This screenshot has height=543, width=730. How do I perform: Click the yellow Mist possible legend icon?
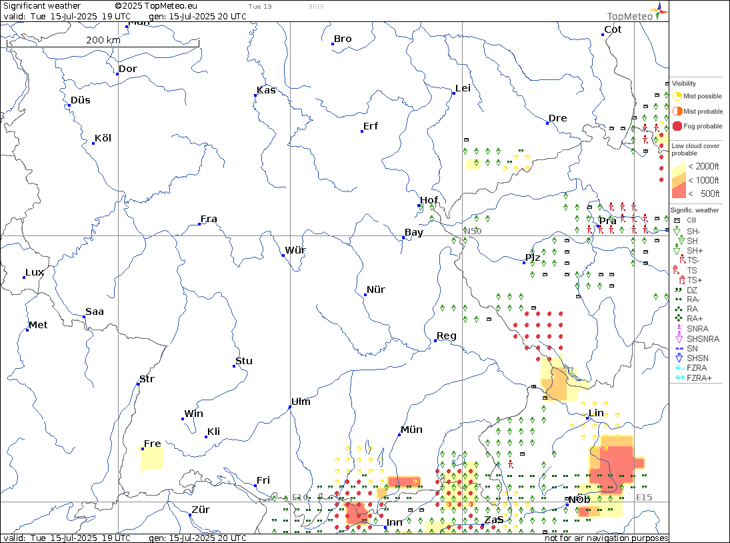coord(677,97)
